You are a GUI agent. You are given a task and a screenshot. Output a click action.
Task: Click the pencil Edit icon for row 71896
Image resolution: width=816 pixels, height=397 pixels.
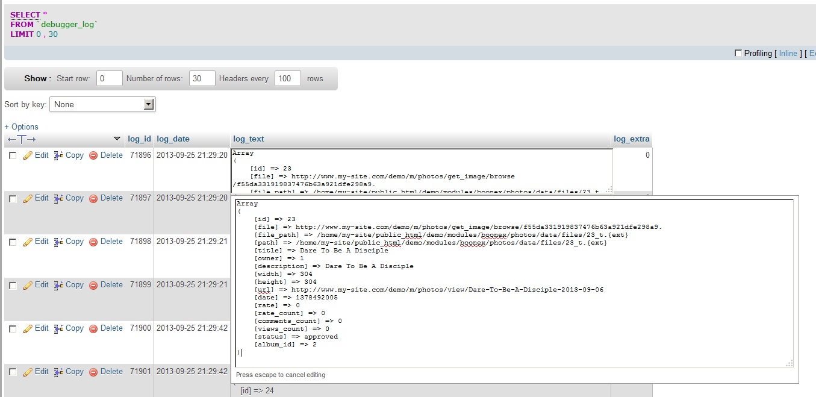(x=27, y=155)
